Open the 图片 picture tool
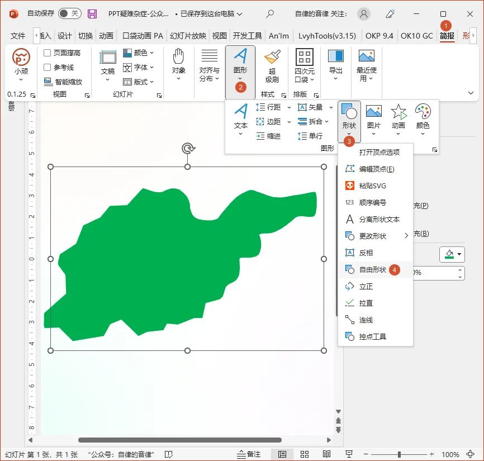The image size is (484, 461). coord(373,120)
